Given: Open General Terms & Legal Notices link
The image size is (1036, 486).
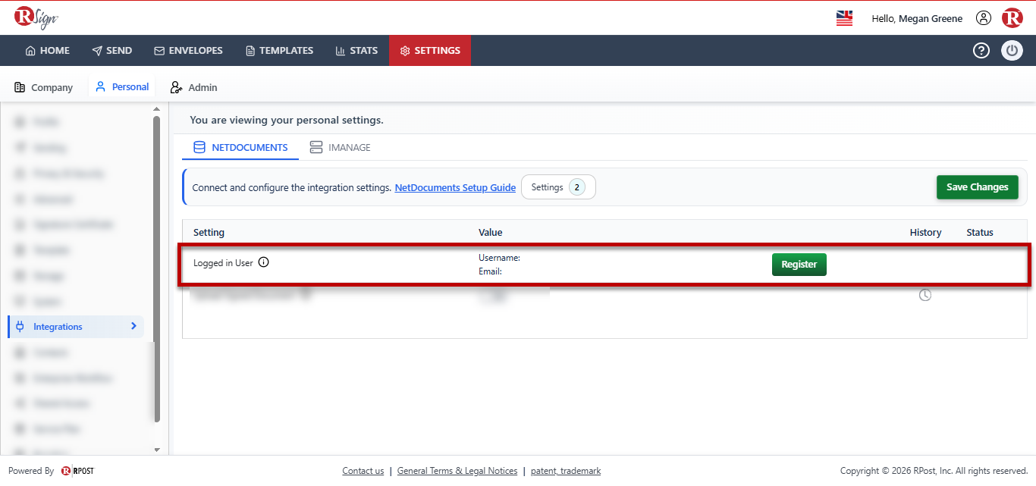Looking at the screenshot, I should click(x=457, y=471).
